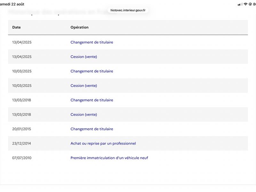Open Achat ou reprise par un professionnel

point(103,143)
